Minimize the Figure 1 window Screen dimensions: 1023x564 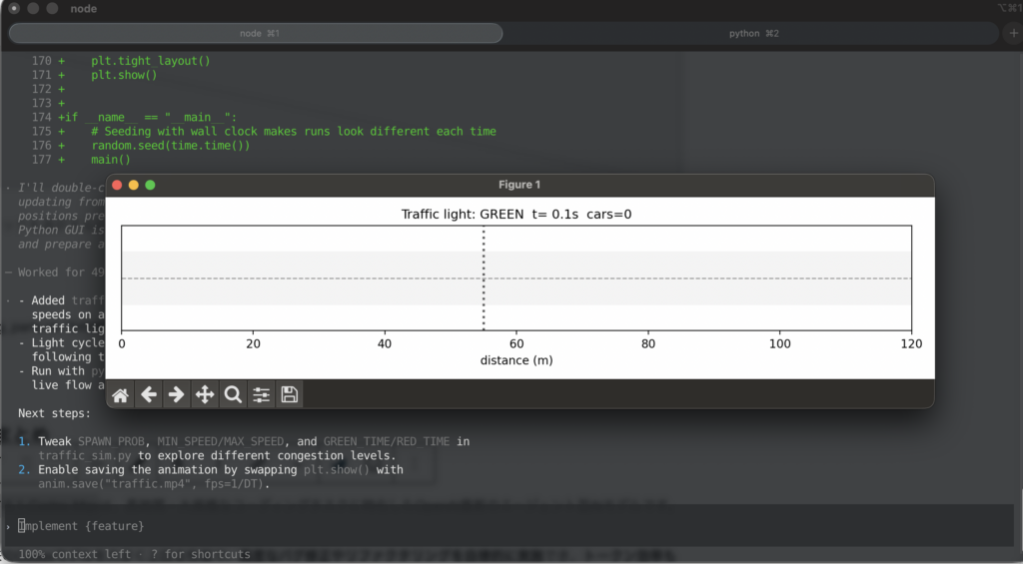[134, 185]
